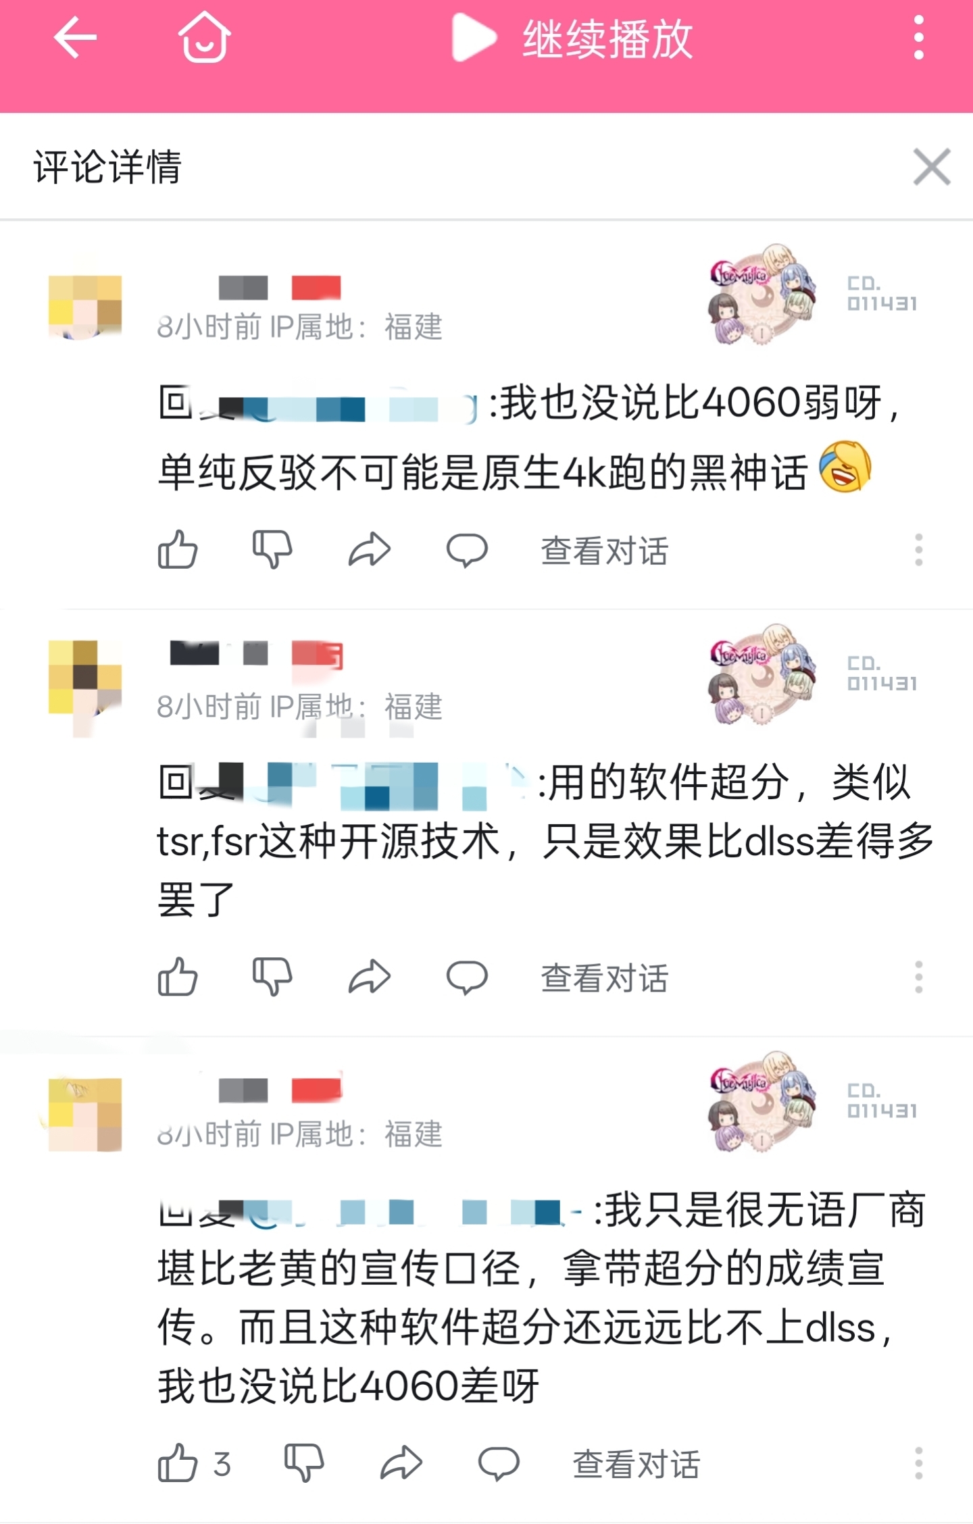Open more options for first comment
Image resolution: width=973 pixels, height=1524 pixels.
coord(918,549)
